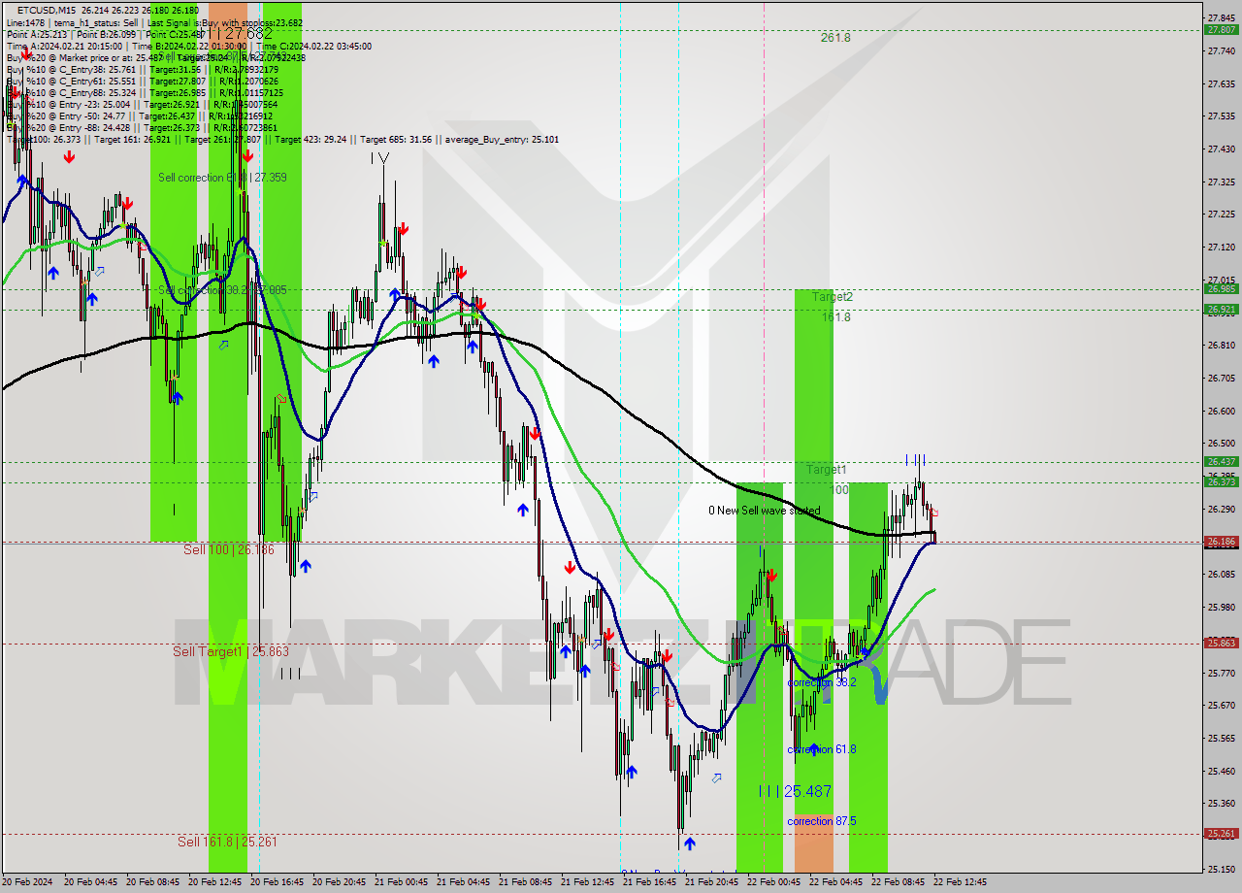Image resolution: width=1242 pixels, height=893 pixels.
Task: Click the 26.437 green price tag
Action: (1222, 461)
